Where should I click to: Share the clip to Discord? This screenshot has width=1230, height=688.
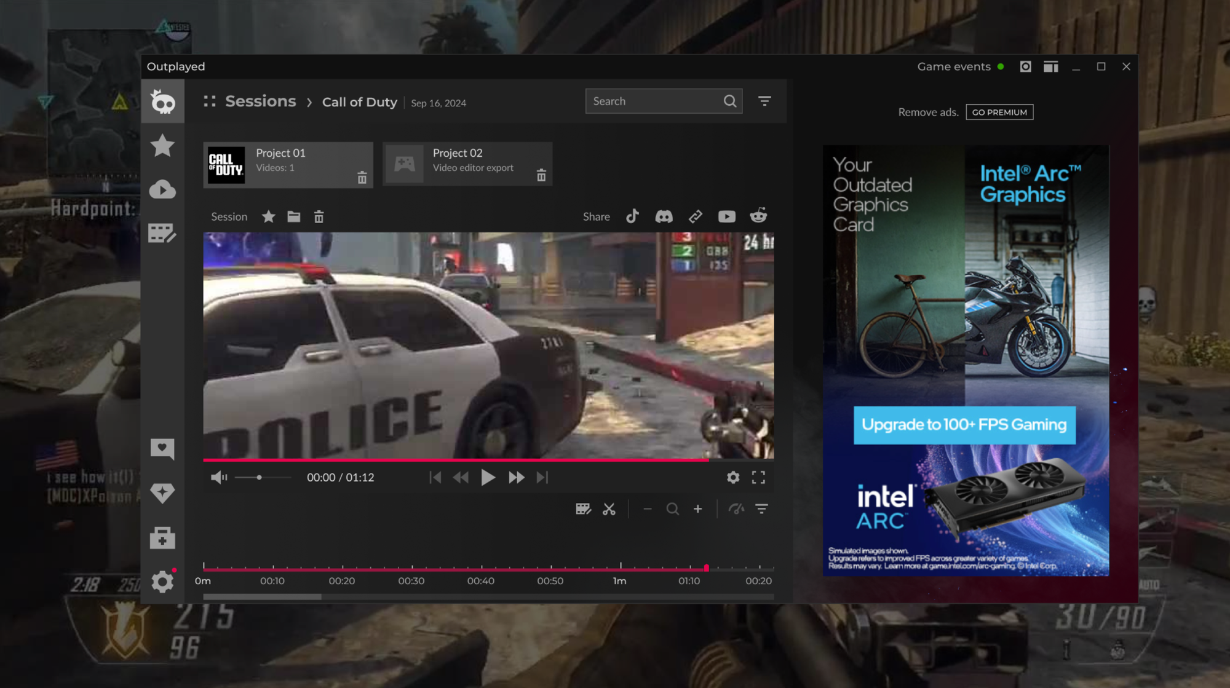tap(664, 216)
